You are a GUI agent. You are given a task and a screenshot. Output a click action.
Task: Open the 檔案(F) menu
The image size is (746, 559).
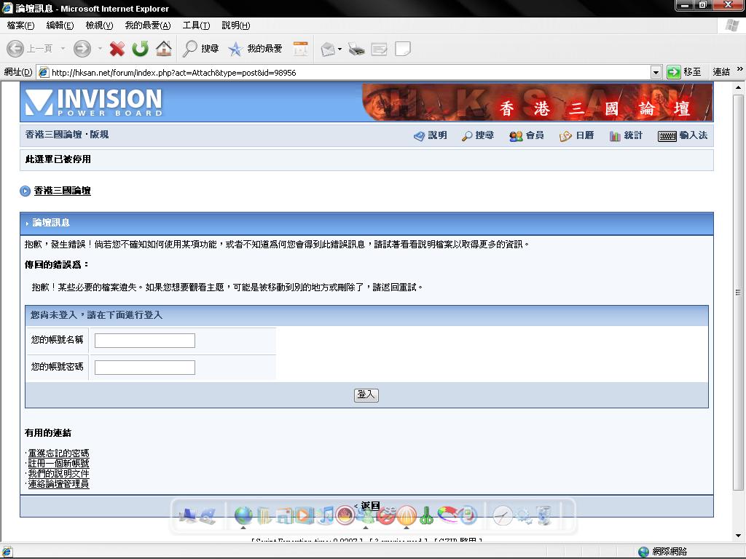(x=21, y=25)
